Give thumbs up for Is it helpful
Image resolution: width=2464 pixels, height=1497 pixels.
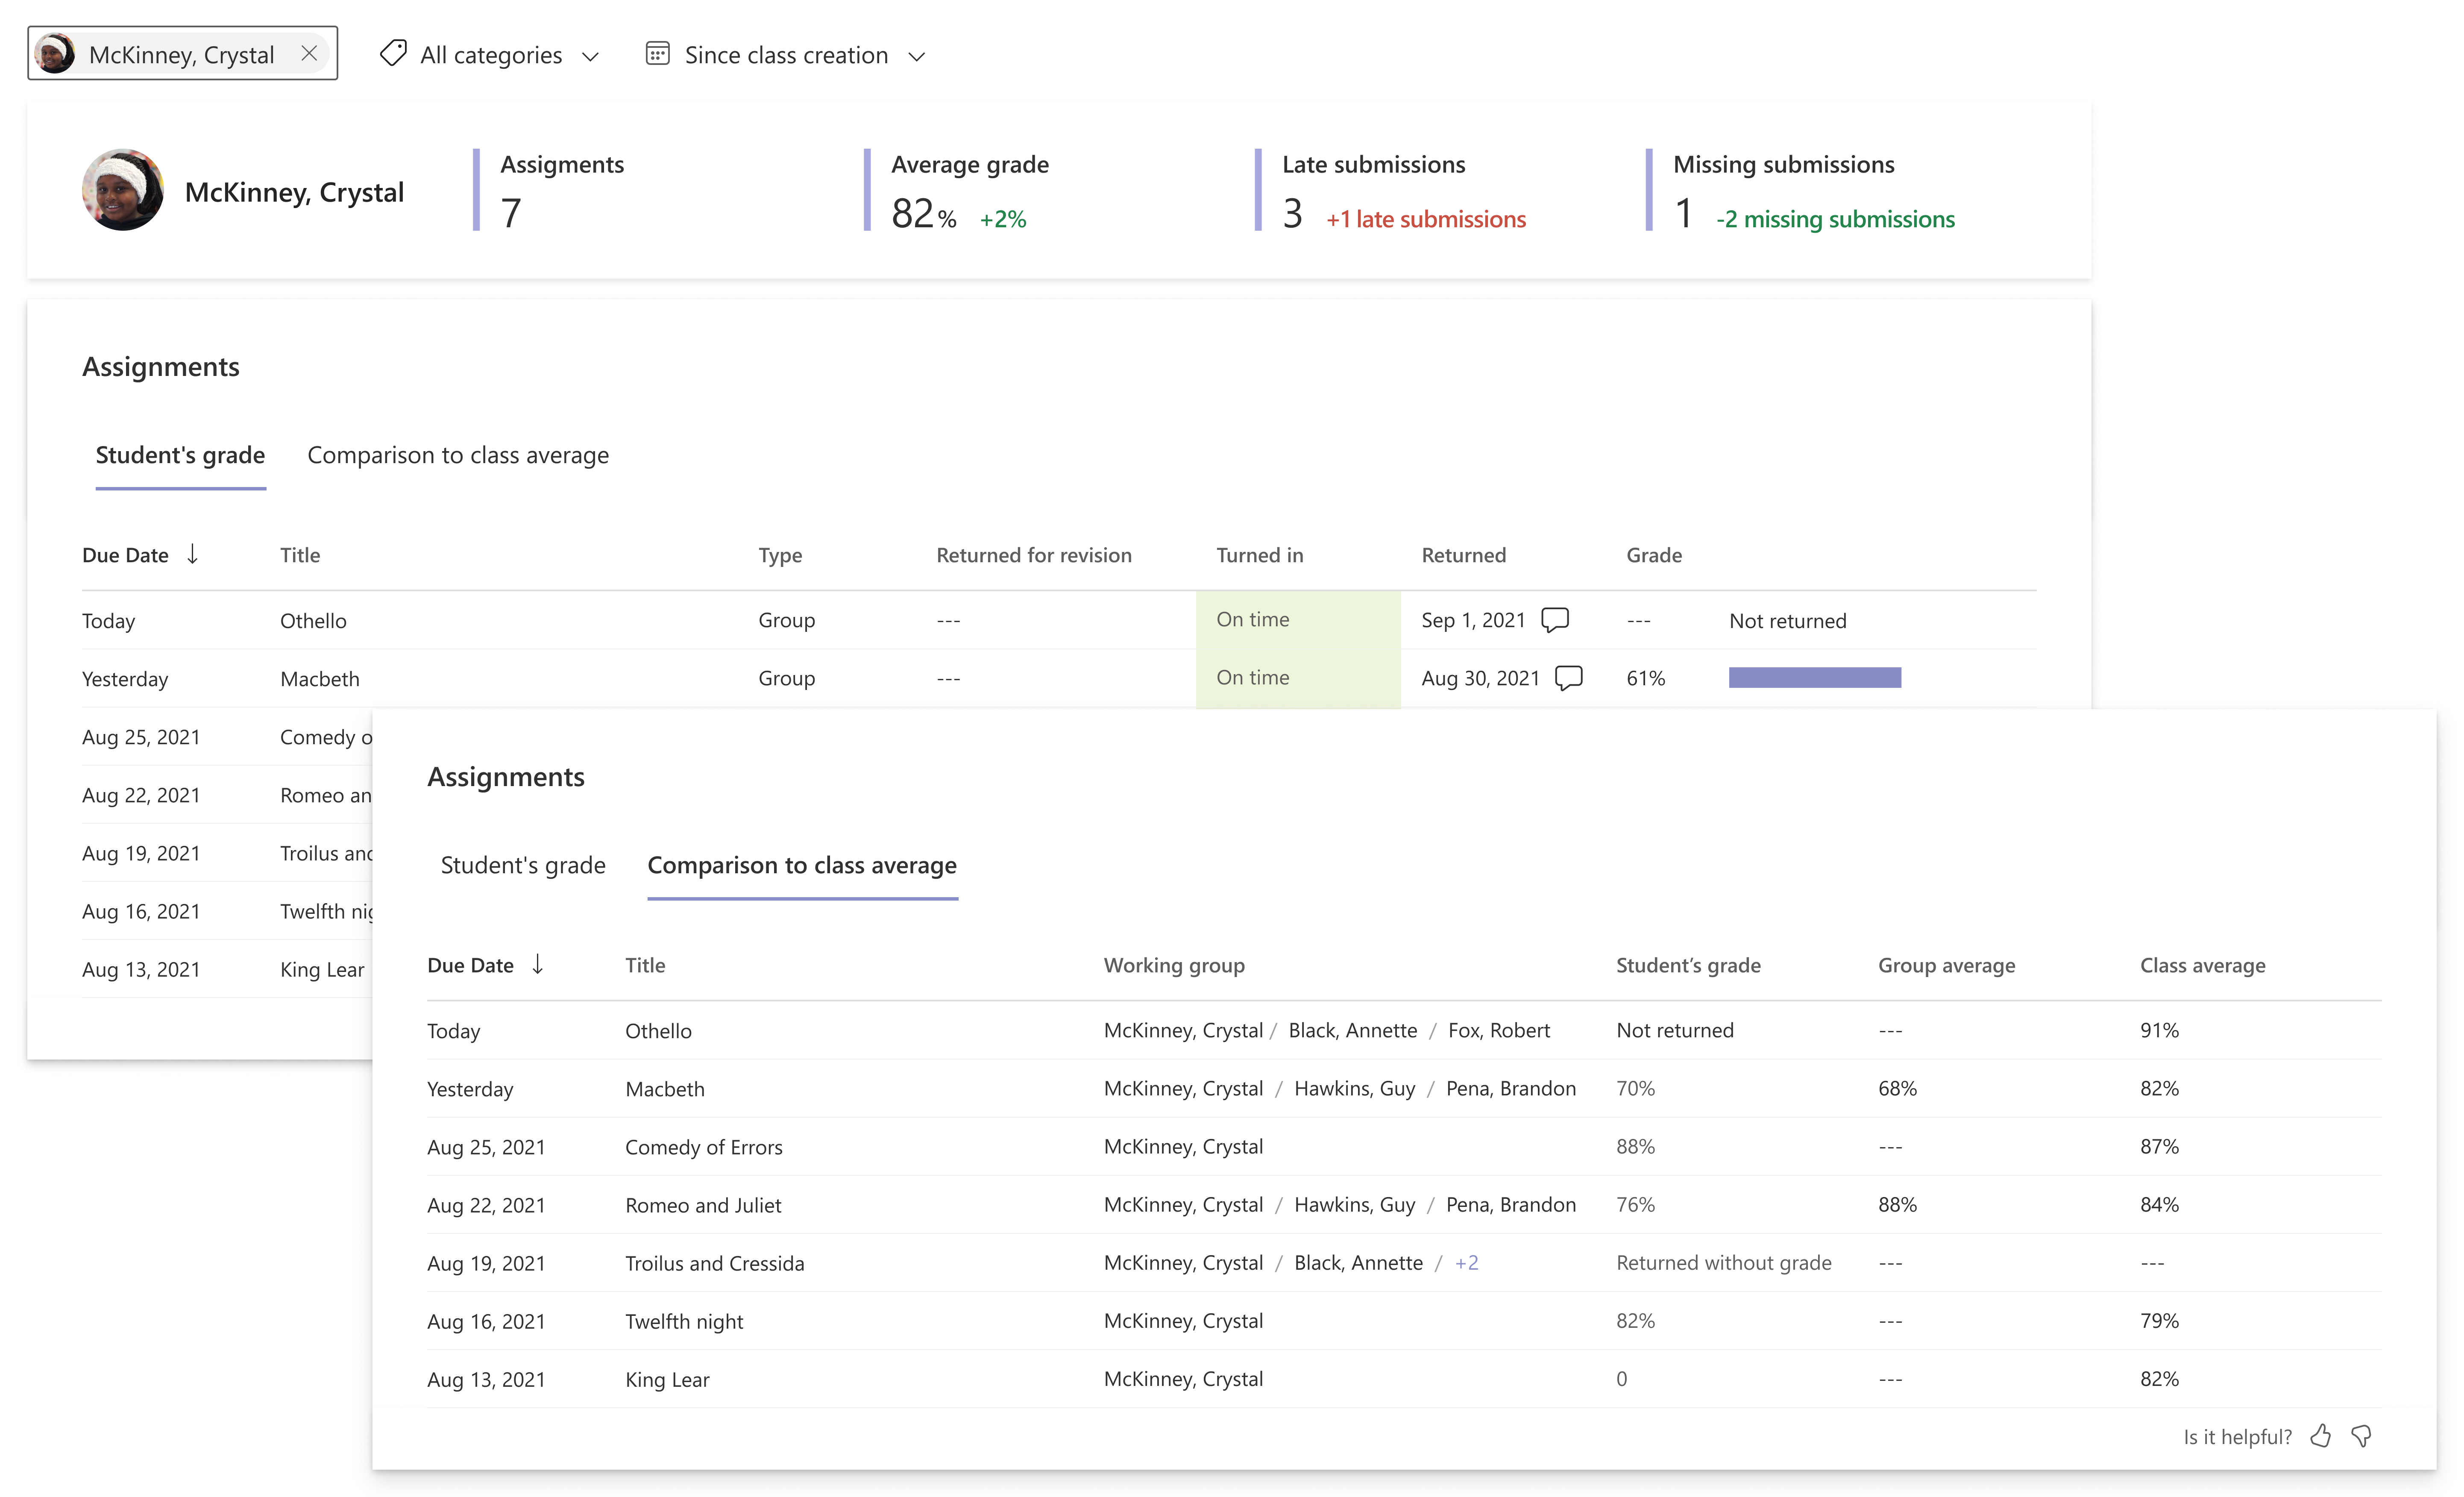[2321, 1436]
